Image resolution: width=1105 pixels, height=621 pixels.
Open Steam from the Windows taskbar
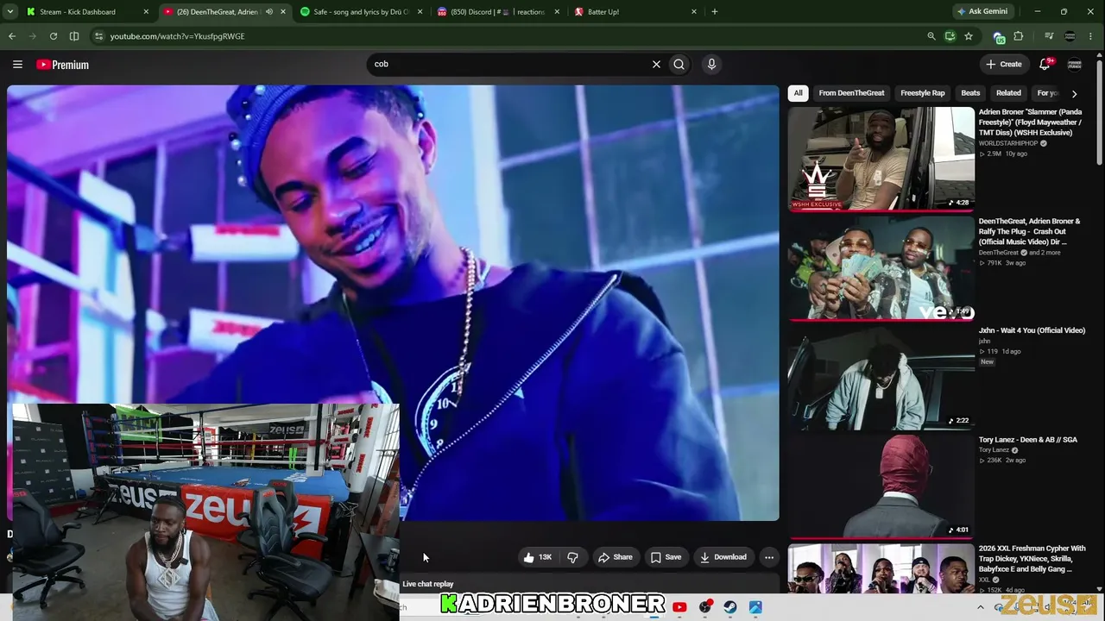click(x=730, y=607)
